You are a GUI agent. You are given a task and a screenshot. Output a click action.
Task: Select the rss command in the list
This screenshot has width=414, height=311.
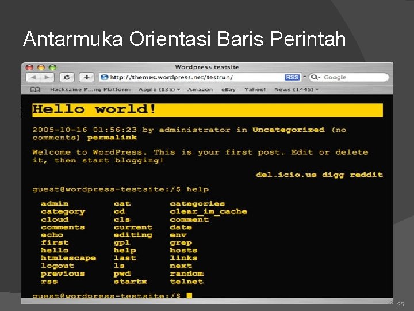49,282
